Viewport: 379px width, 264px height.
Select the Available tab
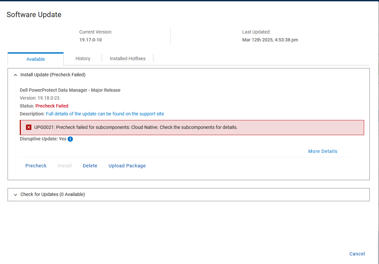[x=36, y=59]
